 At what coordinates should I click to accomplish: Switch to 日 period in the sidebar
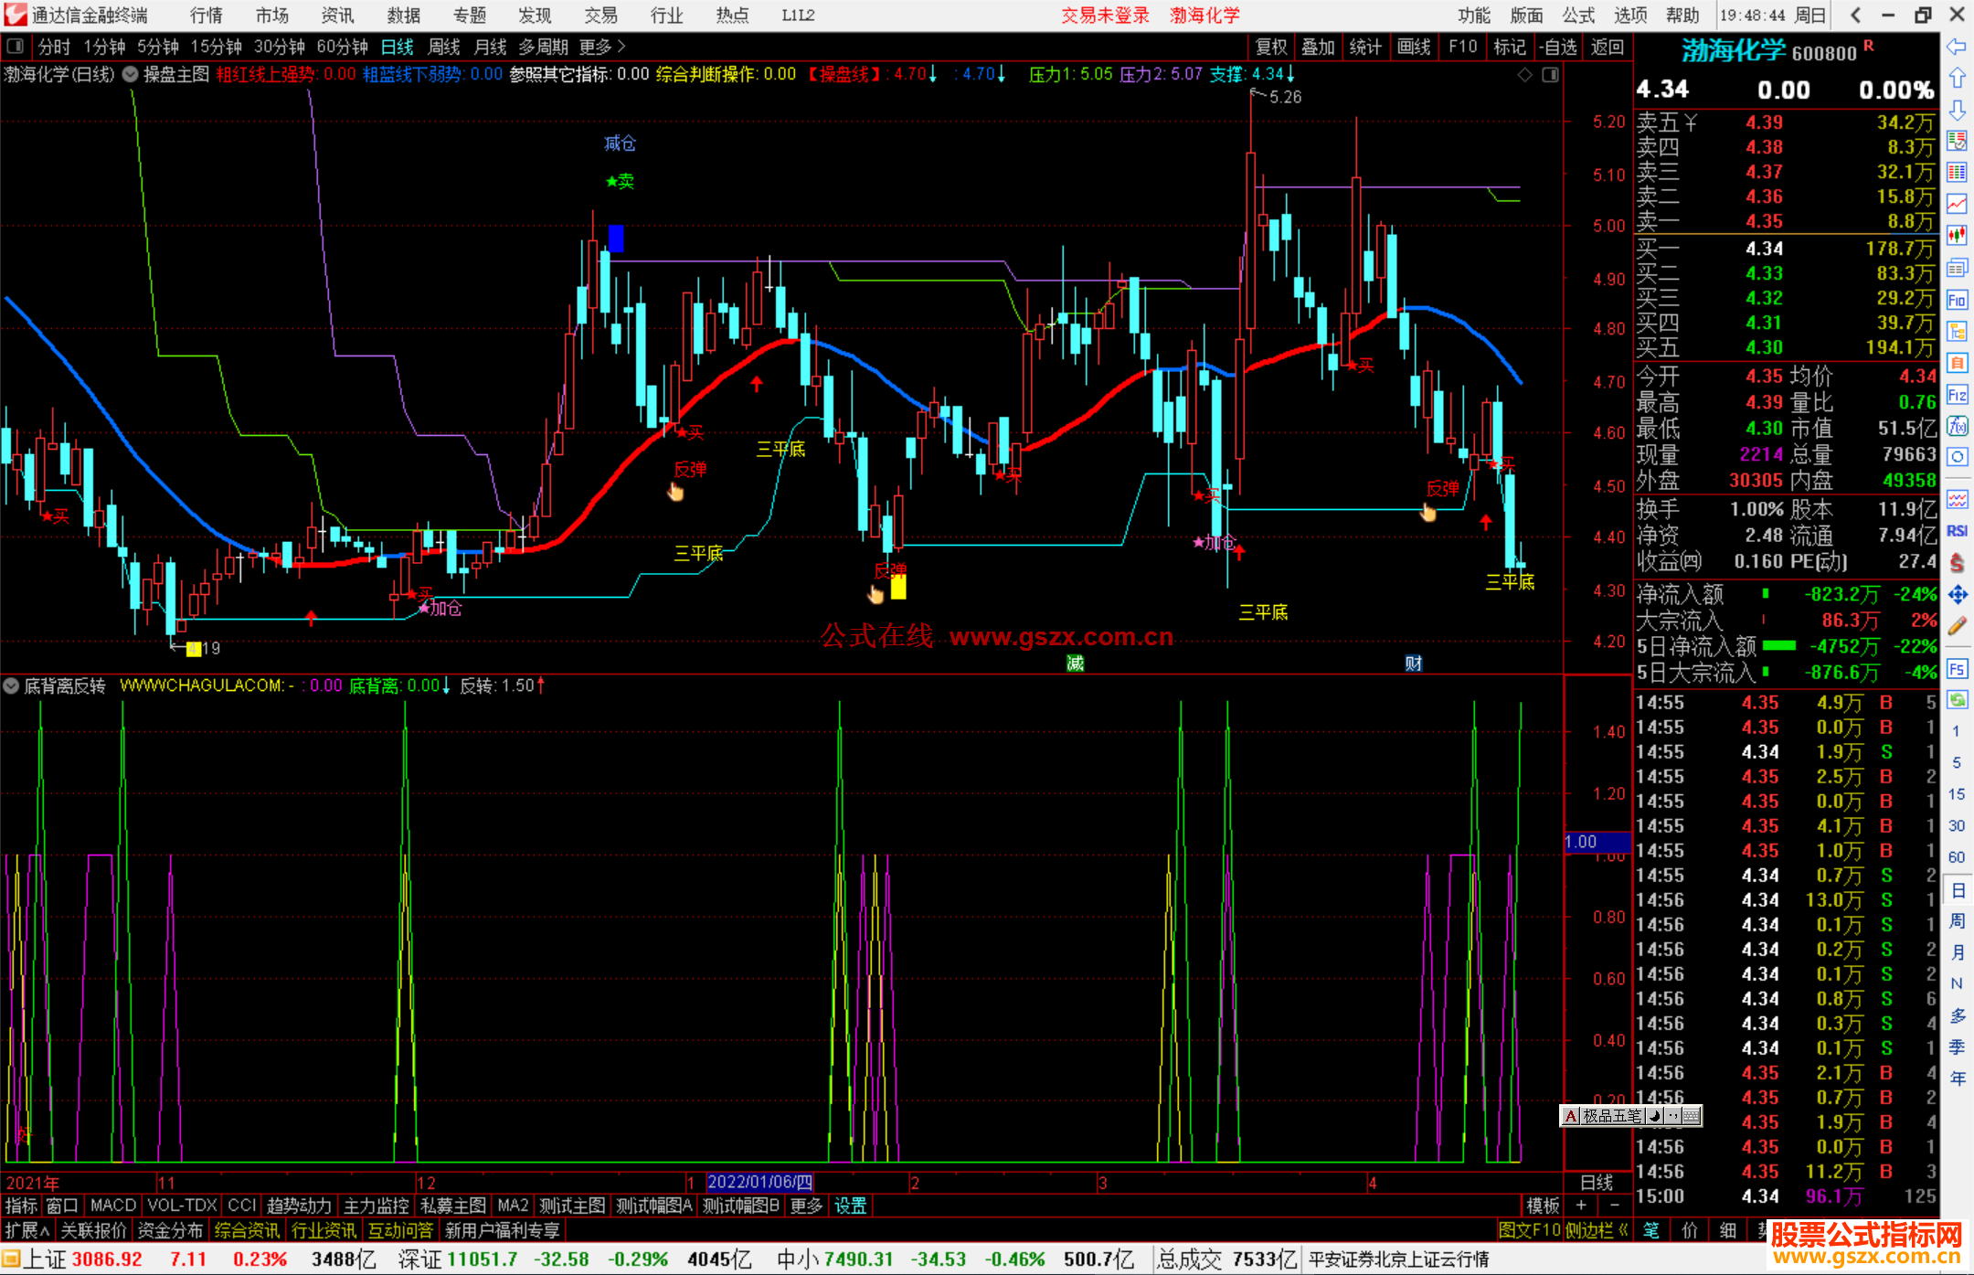tap(1957, 890)
